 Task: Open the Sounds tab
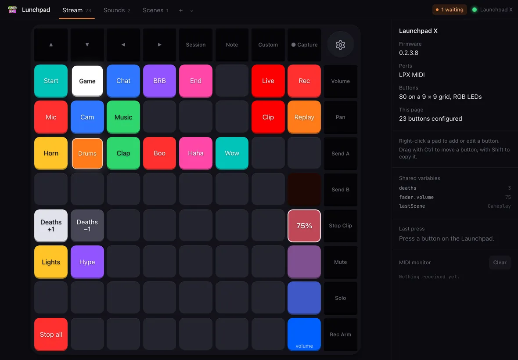(x=117, y=10)
